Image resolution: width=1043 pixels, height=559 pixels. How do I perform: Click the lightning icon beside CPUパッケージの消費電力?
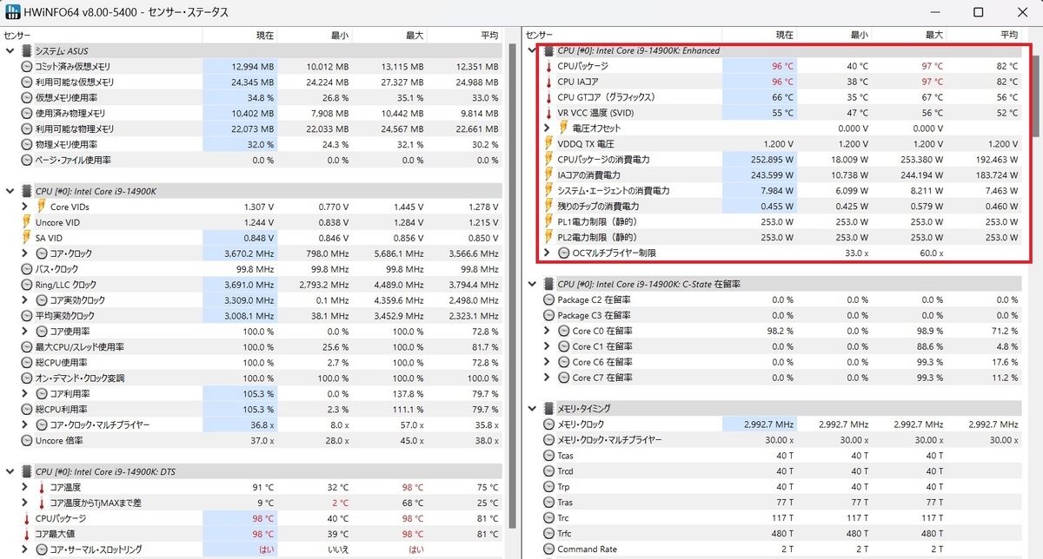coord(548,160)
